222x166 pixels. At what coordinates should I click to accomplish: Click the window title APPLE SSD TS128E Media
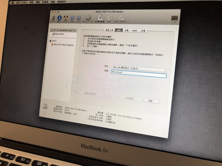pos(109,12)
